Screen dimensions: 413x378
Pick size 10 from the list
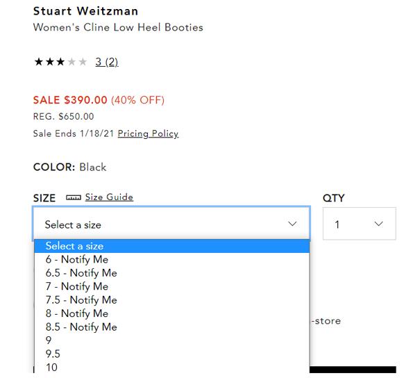click(171, 367)
